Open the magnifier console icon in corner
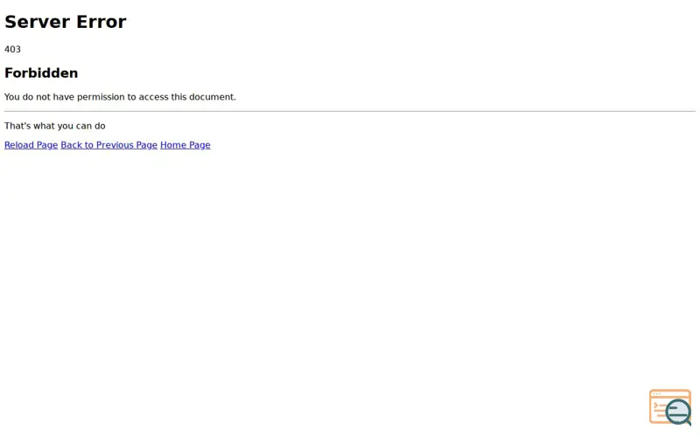The image size is (700, 437). [670, 407]
